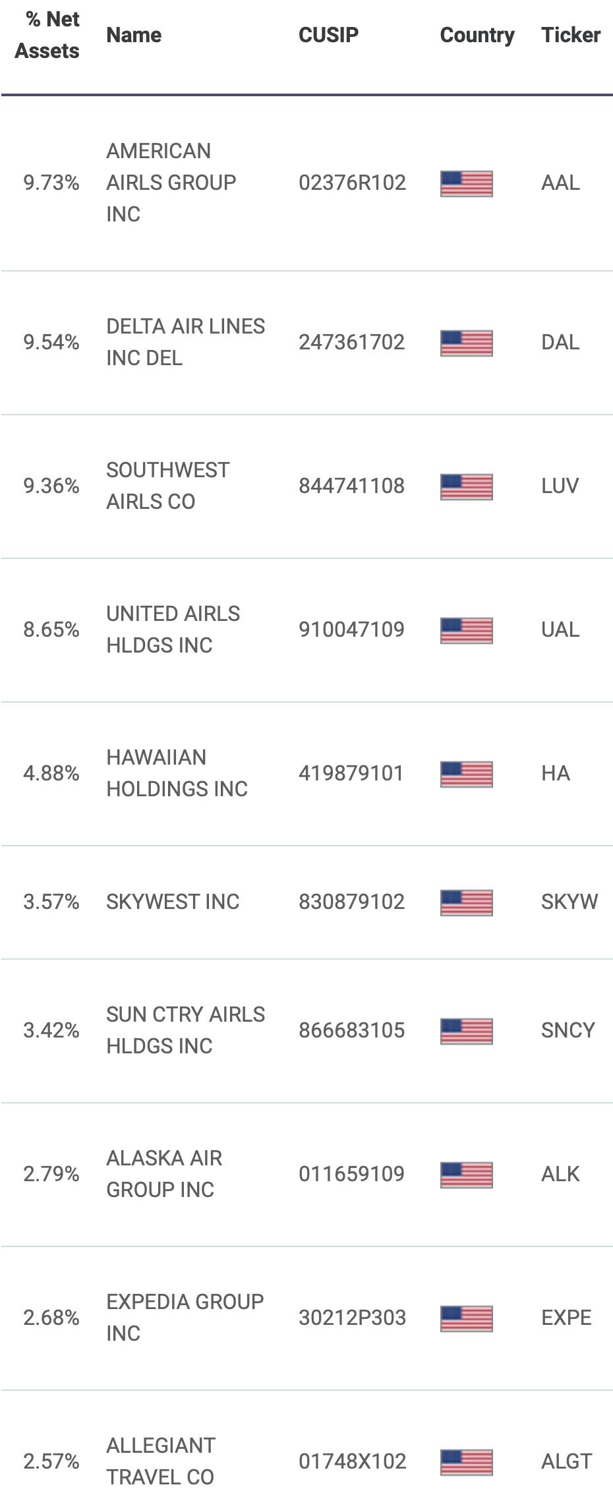Click the flag icon next to UAL
The image size is (613, 1491).
(x=466, y=630)
